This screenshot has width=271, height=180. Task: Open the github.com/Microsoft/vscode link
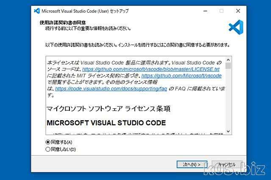click(x=182, y=76)
